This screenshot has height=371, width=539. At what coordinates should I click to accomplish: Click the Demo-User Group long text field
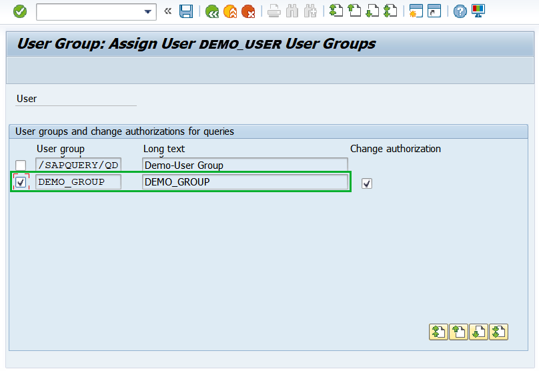click(245, 165)
